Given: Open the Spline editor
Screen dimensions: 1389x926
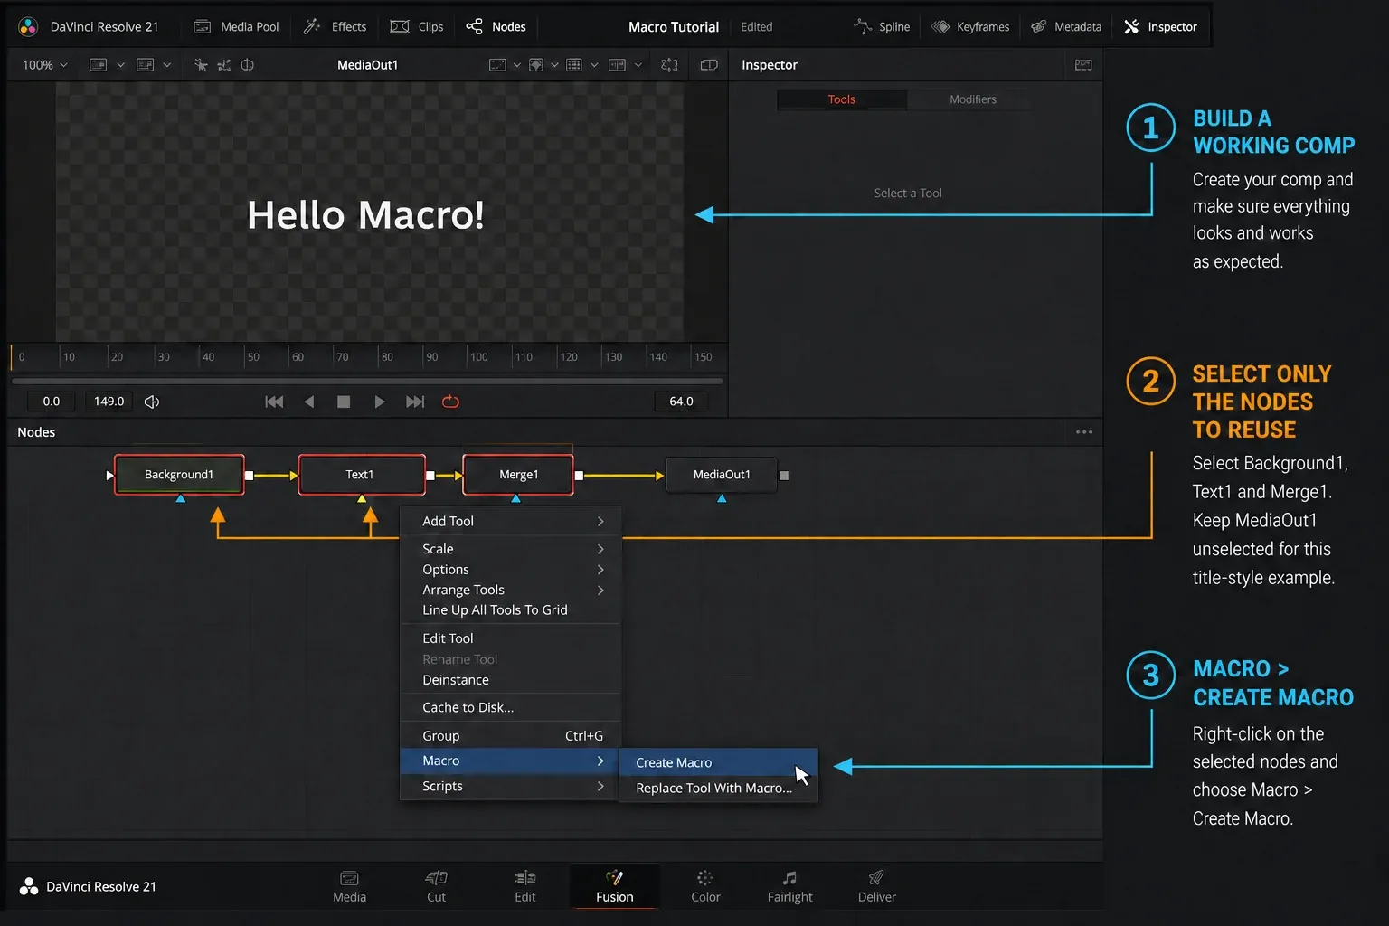Looking at the screenshot, I should [882, 27].
